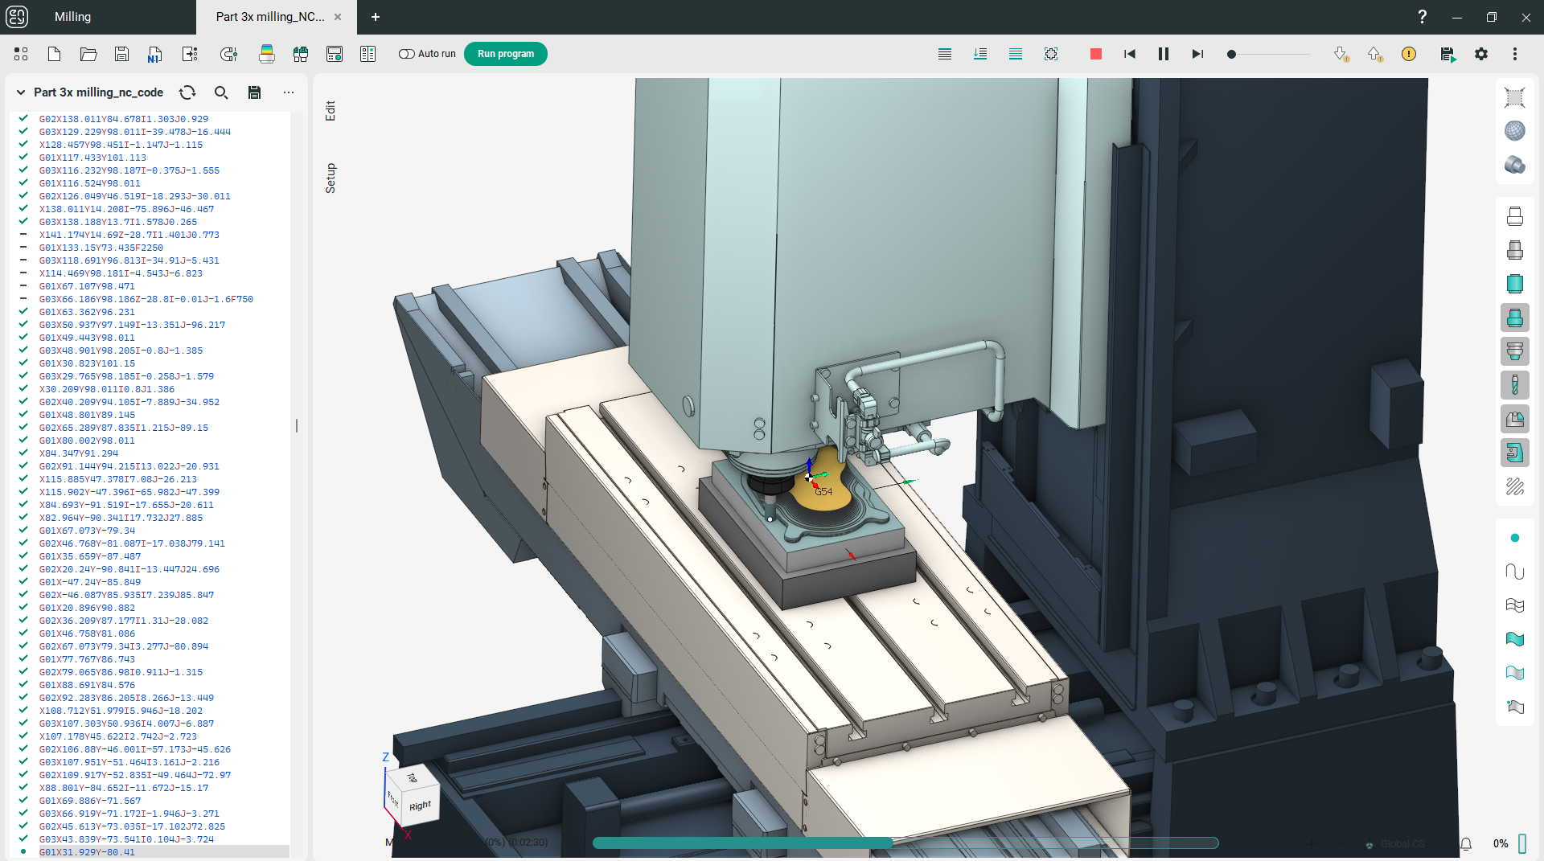This screenshot has width=1544, height=861.
Task: Collapse the Part 3x milling_nc_code list
Action: pyautogui.click(x=21, y=92)
